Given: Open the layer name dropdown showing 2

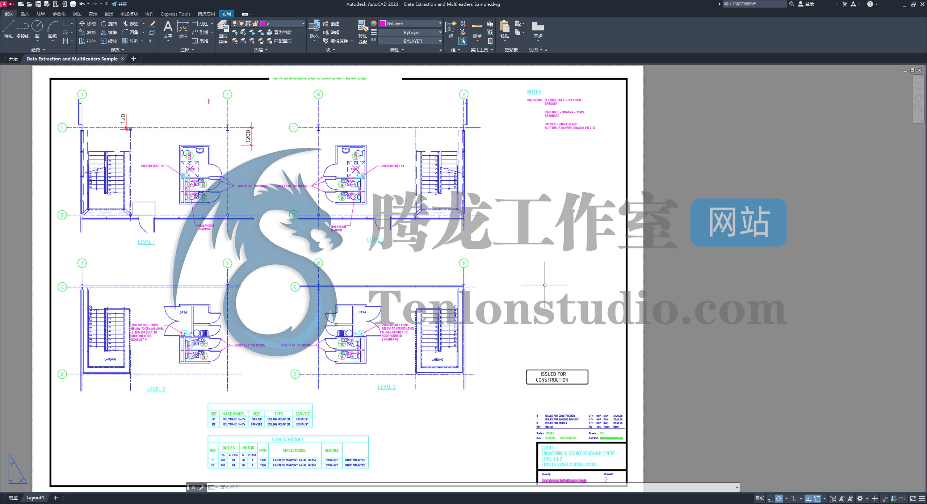Looking at the screenshot, I should point(269,24).
